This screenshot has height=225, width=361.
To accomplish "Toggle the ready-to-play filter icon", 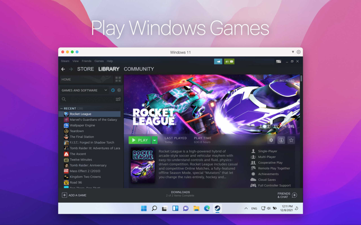I will tap(119, 90).
